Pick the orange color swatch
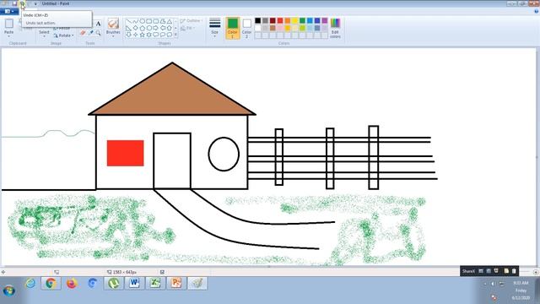The width and height of the screenshot is (540, 304). pos(288,20)
